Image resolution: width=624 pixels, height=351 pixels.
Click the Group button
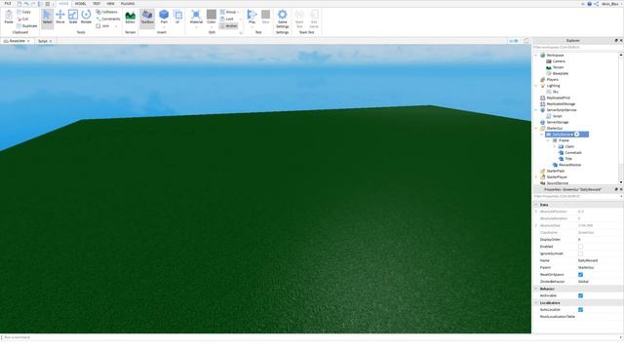[x=229, y=12]
